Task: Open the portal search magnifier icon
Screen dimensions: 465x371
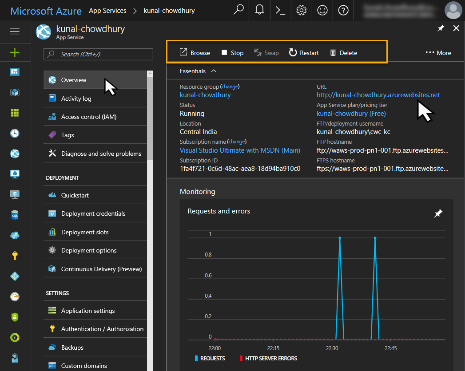Action: tap(238, 10)
